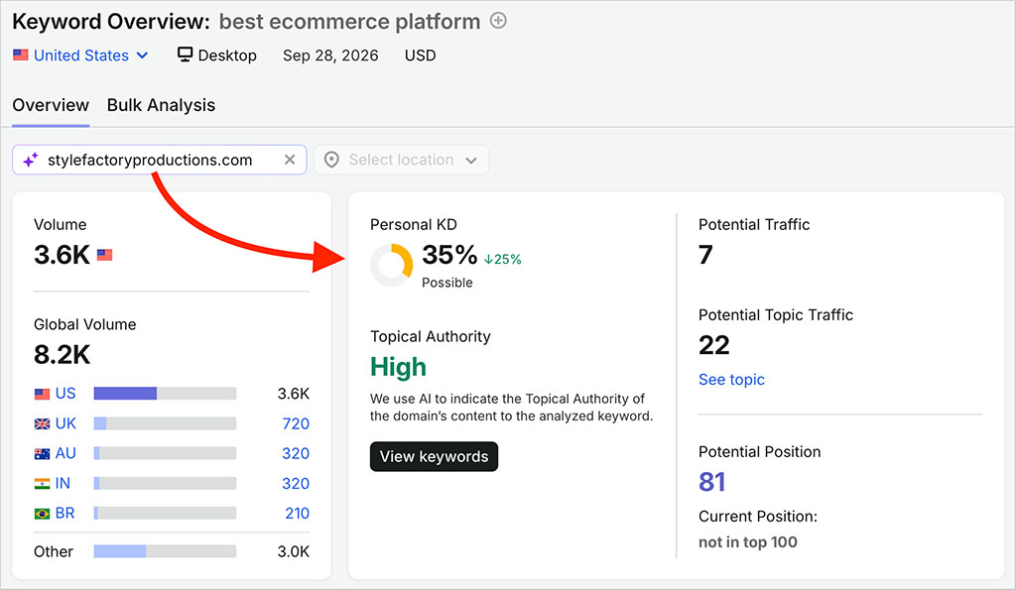The width and height of the screenshot is (1016, 590).
Task: Click the Potential Traffic value 7
Action: [705, 255]
